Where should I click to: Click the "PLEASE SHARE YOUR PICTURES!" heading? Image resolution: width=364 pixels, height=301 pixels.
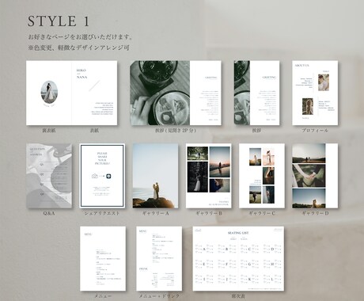[x=102, y=158]
